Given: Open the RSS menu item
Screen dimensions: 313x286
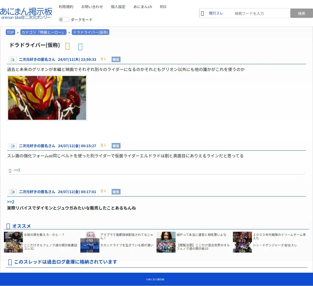Looking at the screenshot, I should [163, 7].
